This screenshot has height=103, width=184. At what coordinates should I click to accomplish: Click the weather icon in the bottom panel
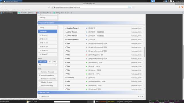coord(28,102)
